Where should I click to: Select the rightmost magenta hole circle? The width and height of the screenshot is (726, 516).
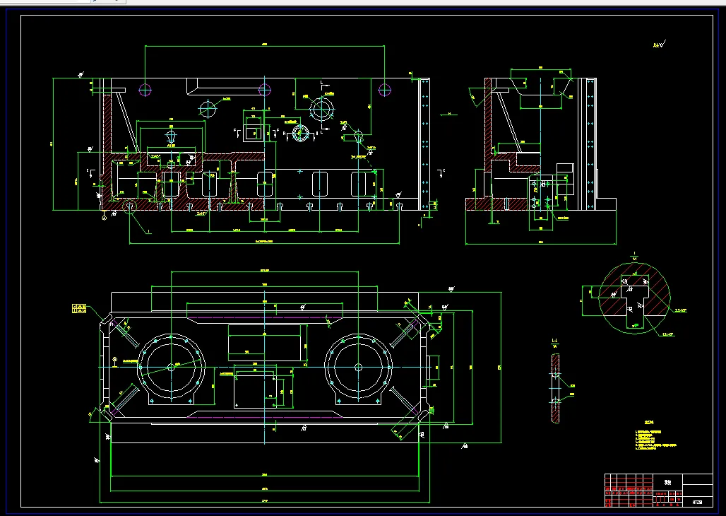(x=384, y=90)
